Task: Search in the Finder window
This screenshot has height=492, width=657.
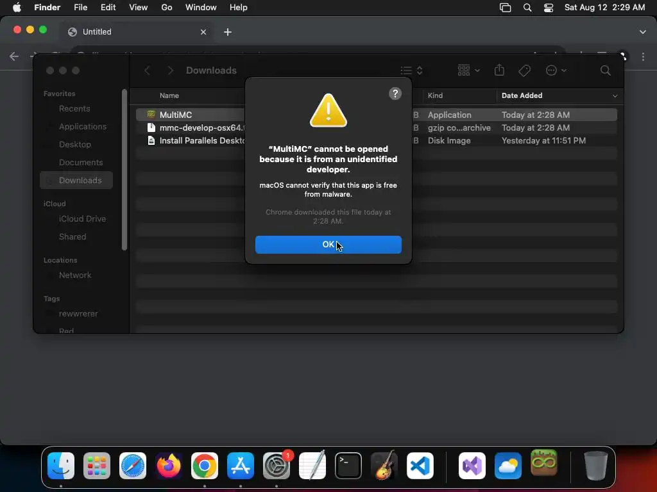Action: [606, 70]
